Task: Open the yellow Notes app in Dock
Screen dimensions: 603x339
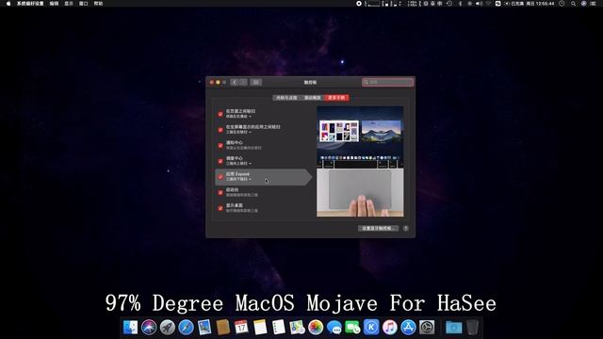Action: click(260, 328)
